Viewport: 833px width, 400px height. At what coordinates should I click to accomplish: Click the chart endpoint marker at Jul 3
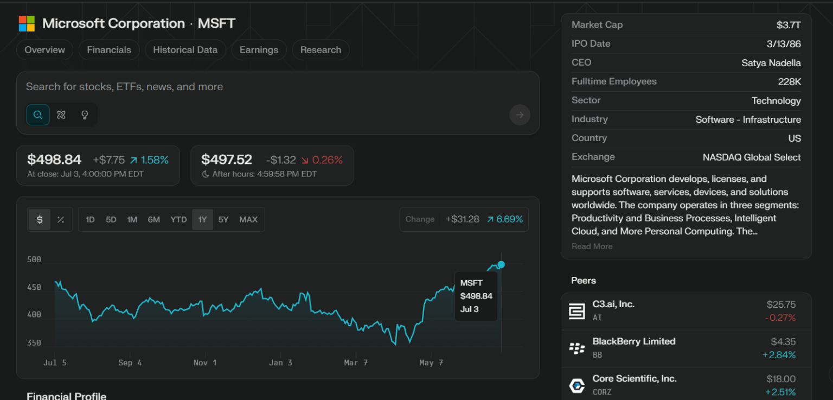tap(501, 264)
